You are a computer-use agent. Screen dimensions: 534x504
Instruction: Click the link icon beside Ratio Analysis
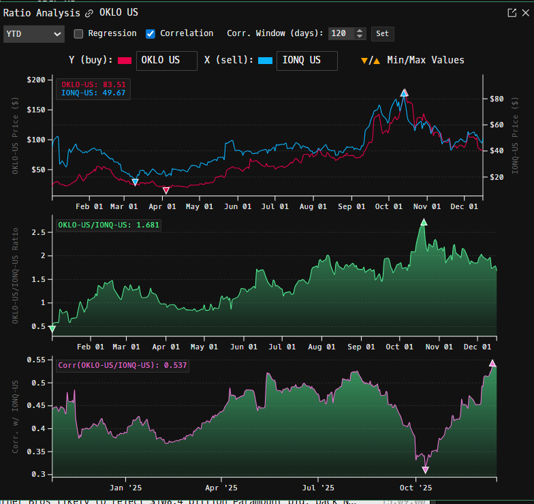click(x=89, y=14)
